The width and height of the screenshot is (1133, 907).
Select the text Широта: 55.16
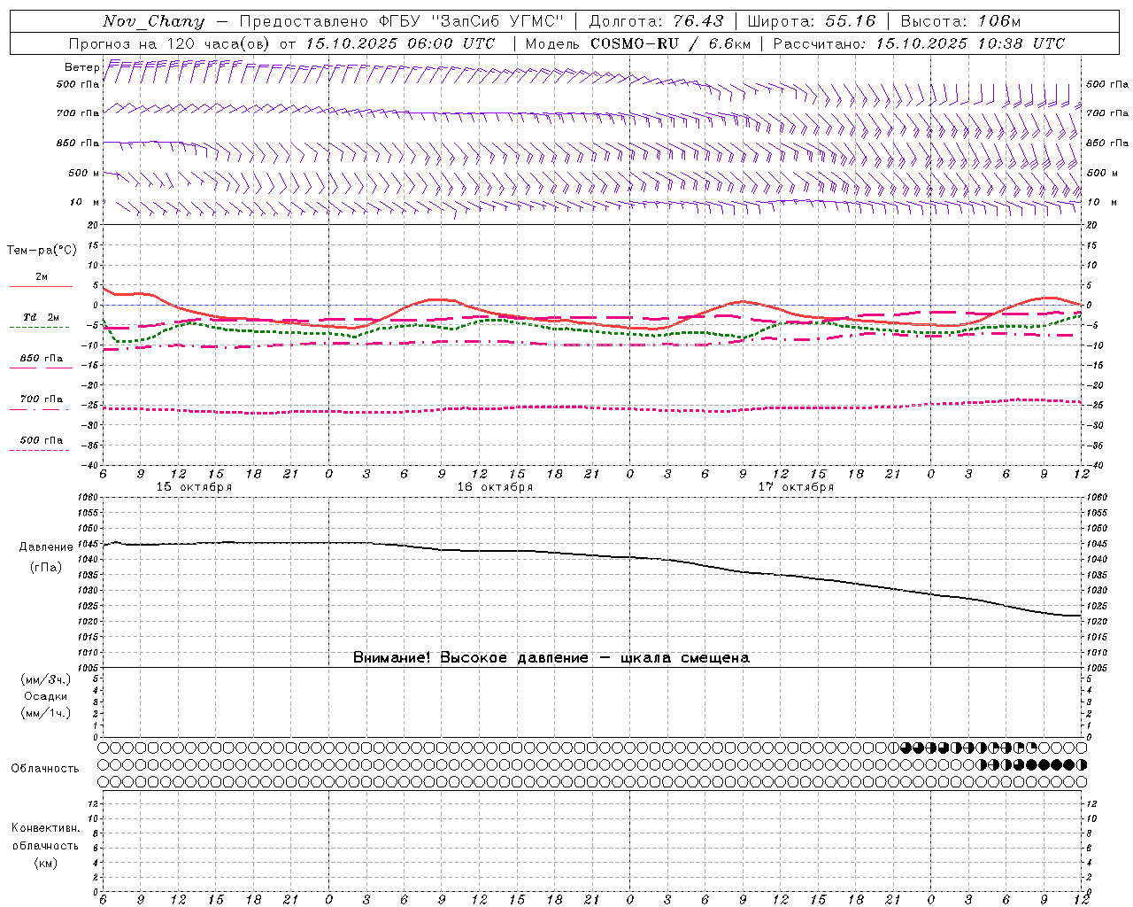(811, 21)
